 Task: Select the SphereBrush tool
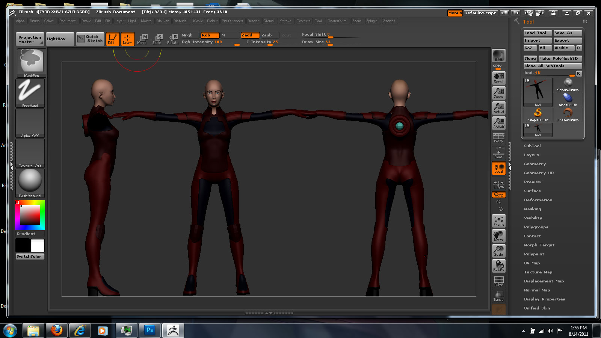pos(568,85)
